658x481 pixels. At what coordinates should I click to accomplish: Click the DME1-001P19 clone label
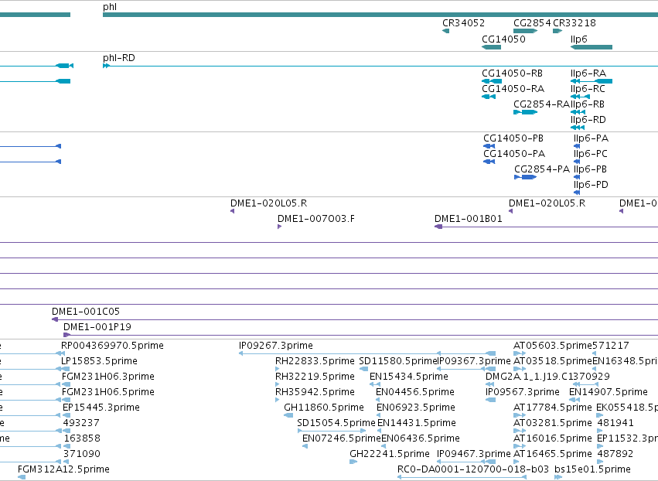click(97, 327)
